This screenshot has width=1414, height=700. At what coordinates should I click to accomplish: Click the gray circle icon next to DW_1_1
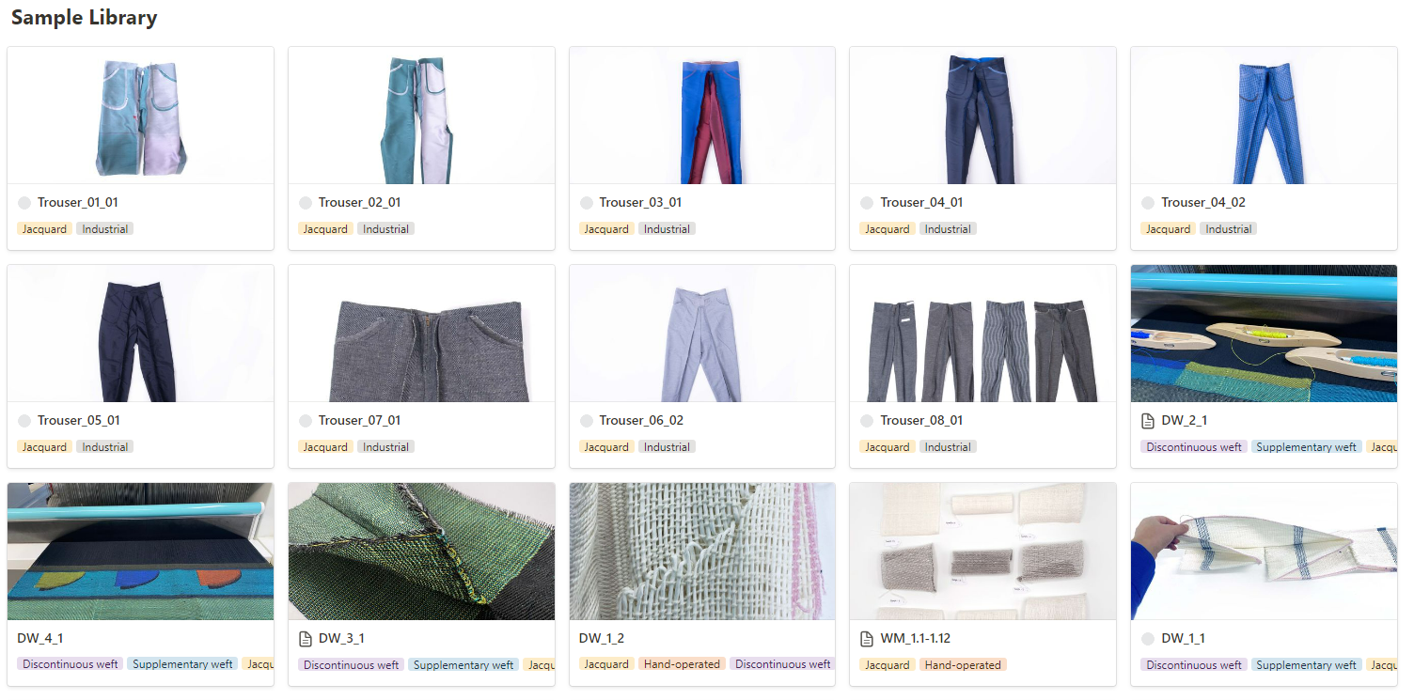point(1147,639)
